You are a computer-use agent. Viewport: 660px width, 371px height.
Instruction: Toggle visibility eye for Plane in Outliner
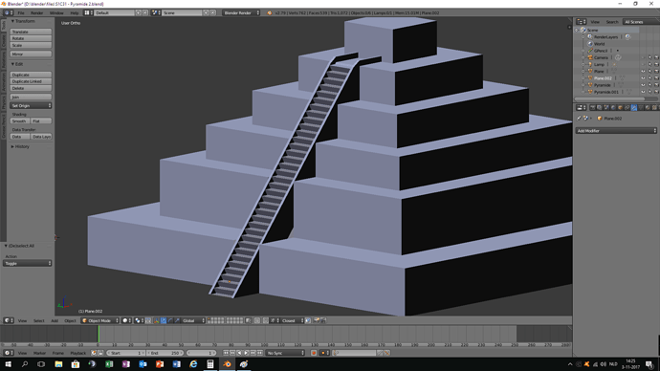(643, 72)
